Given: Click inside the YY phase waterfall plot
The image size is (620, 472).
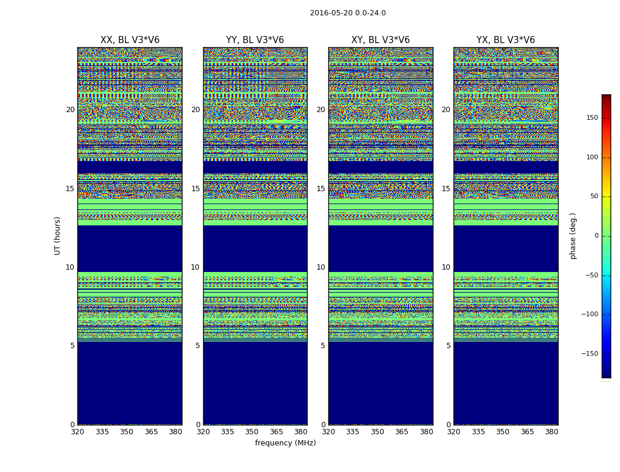Looking at the screenshot, I should point(255,236).
